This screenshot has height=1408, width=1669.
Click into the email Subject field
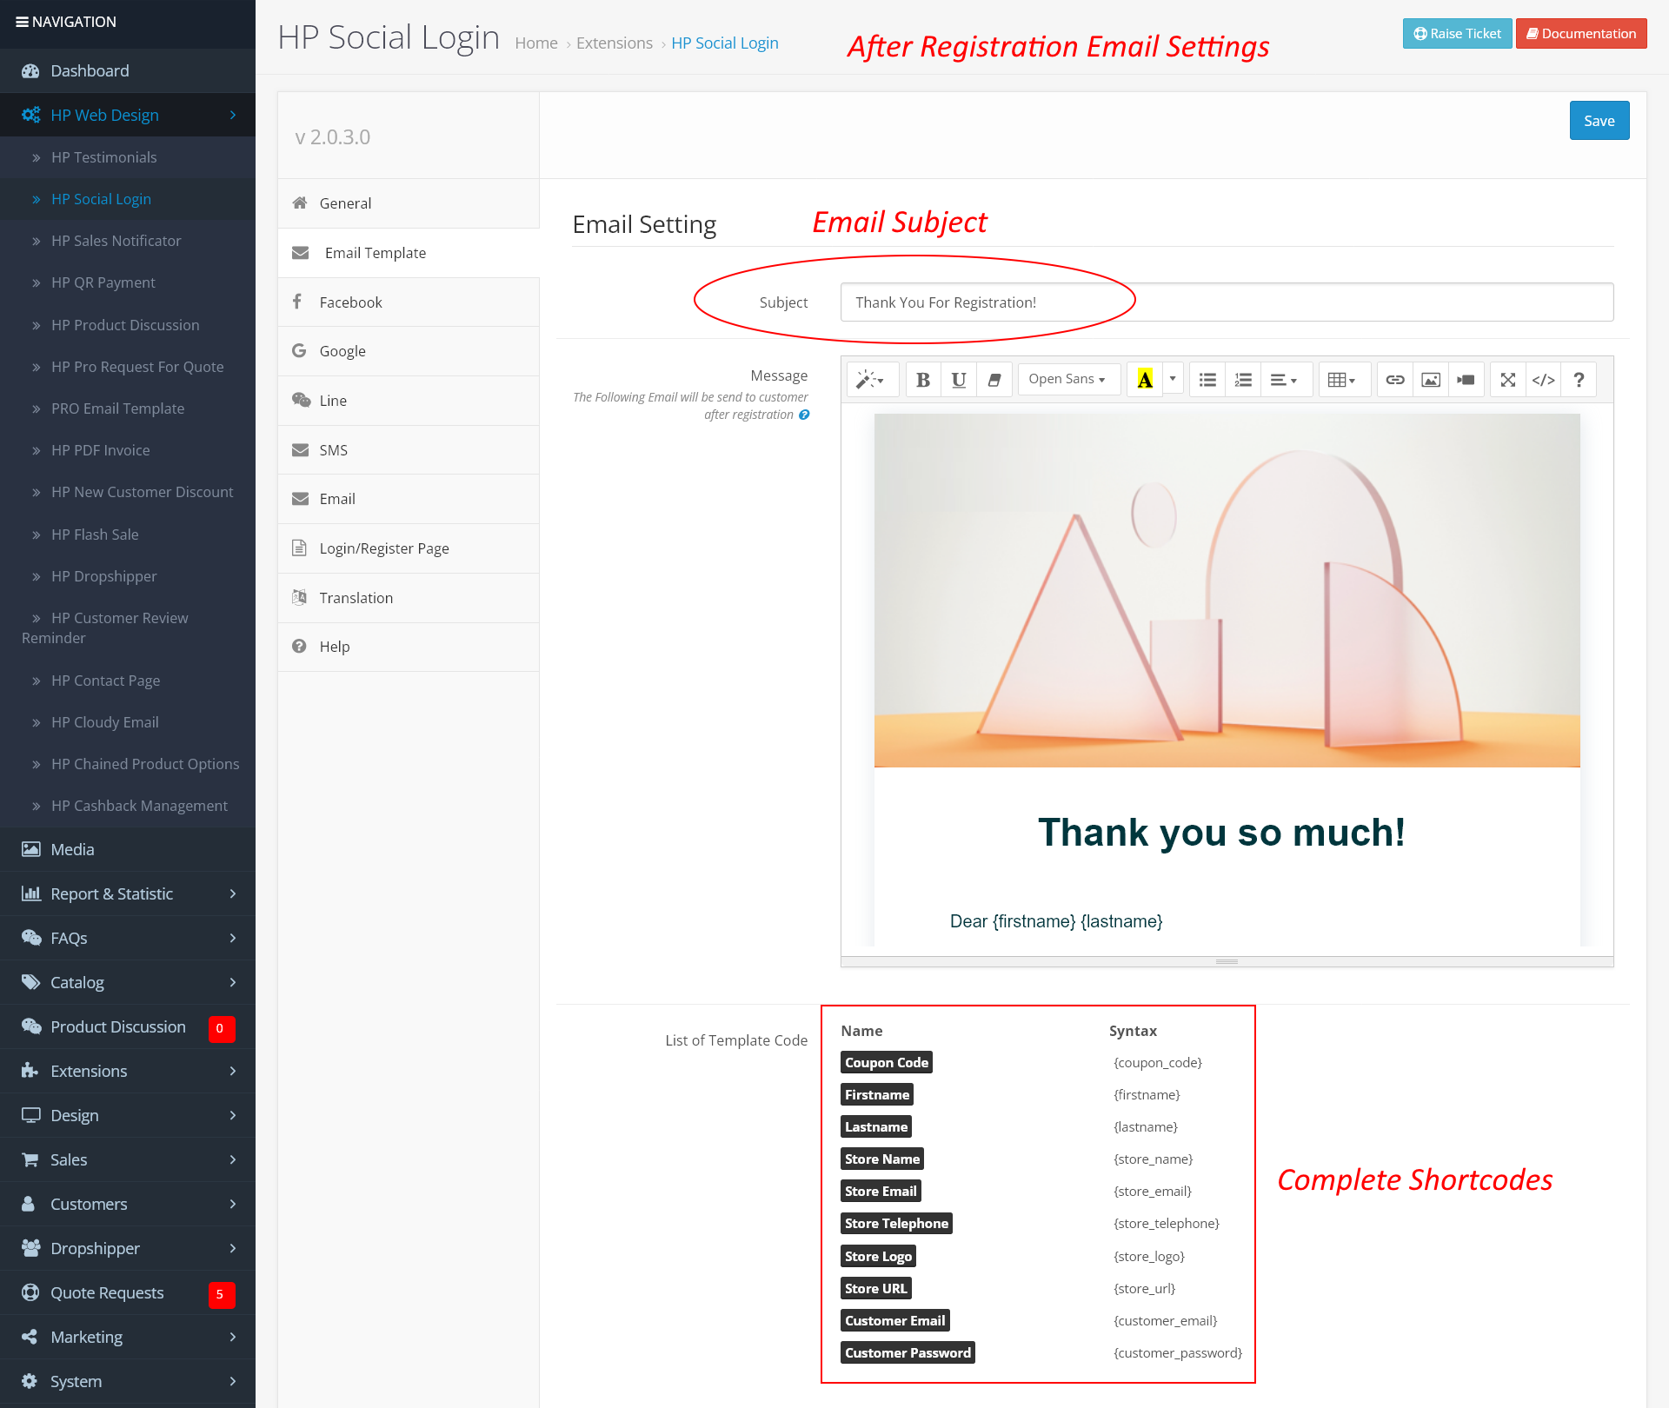click(1226, 302)
